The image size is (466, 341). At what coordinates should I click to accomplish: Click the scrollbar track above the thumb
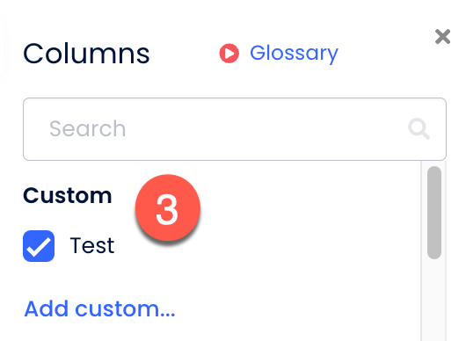pos(434,163)
